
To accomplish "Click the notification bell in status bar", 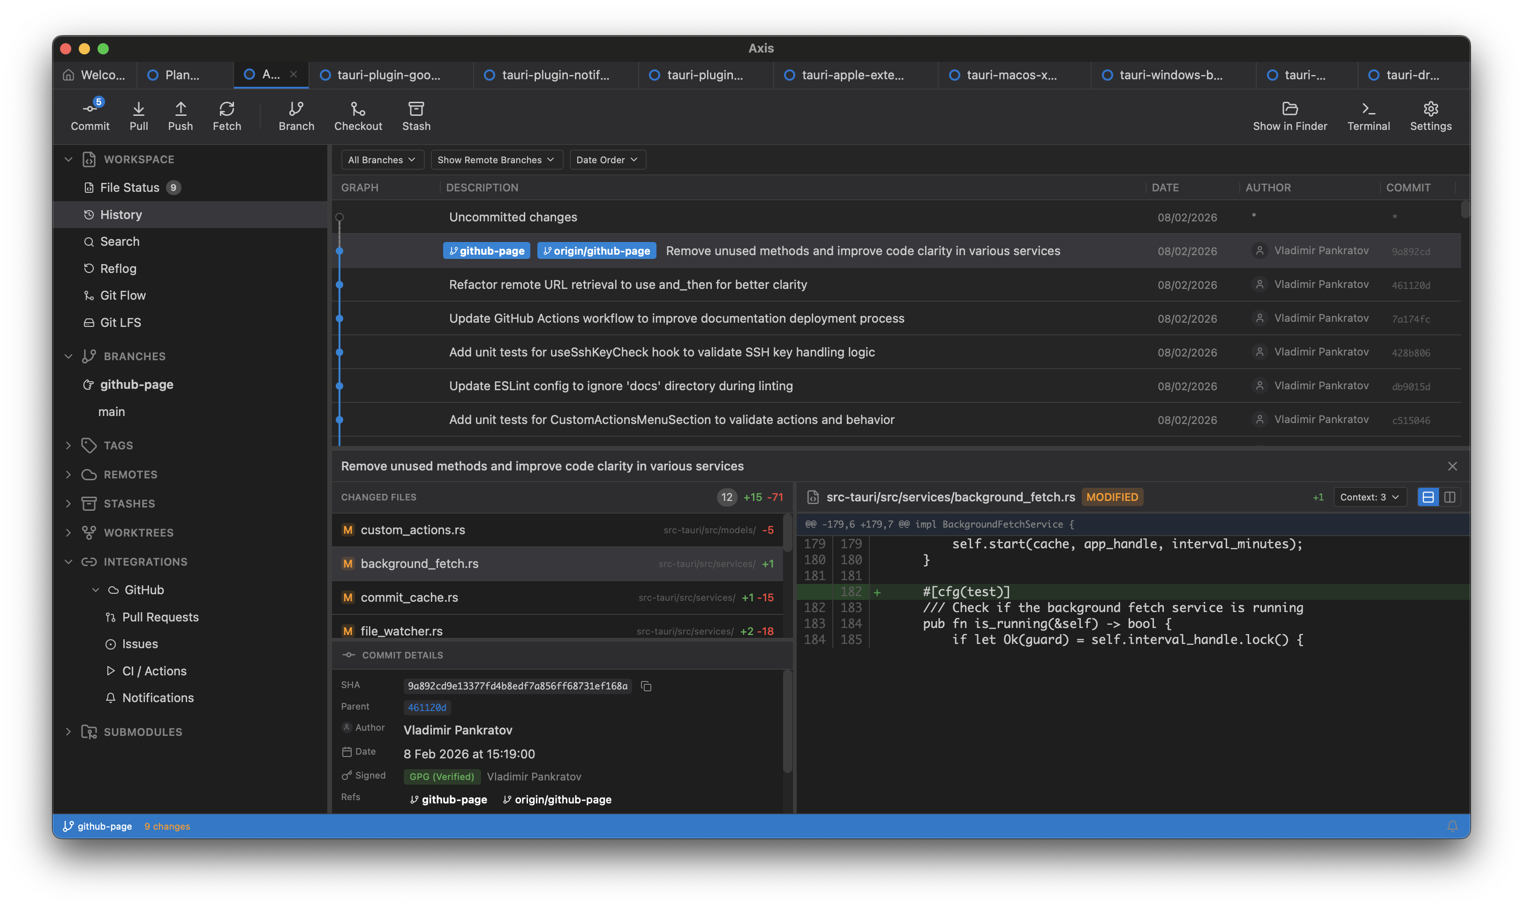I will (x=1452, y=826).
